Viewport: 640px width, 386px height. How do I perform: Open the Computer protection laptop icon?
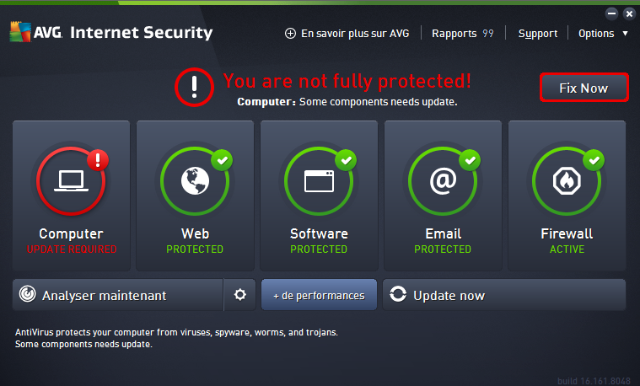pos(71,180)
